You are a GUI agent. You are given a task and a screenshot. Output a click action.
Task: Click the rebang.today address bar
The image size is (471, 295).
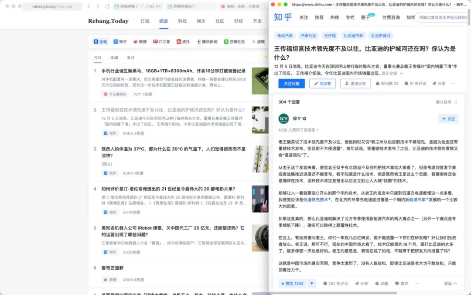point(52,6)
